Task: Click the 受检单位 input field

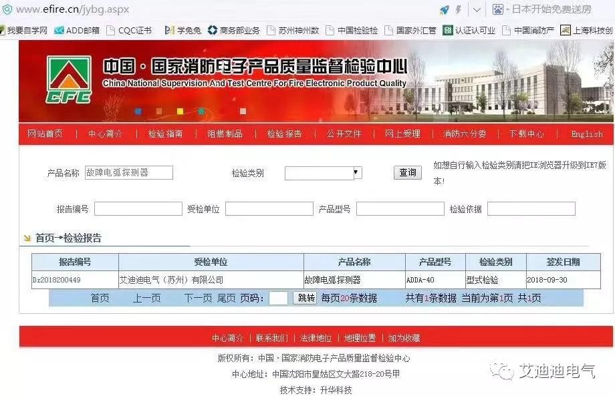Action: click(269, 209)
